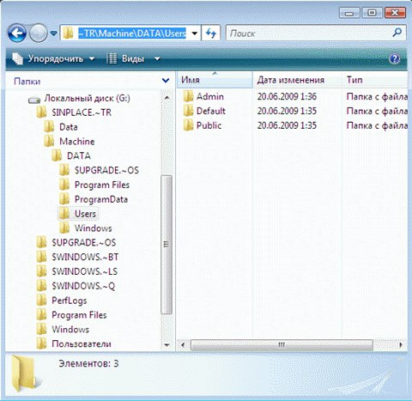Click the magnifier search icon

pos(397,33)
